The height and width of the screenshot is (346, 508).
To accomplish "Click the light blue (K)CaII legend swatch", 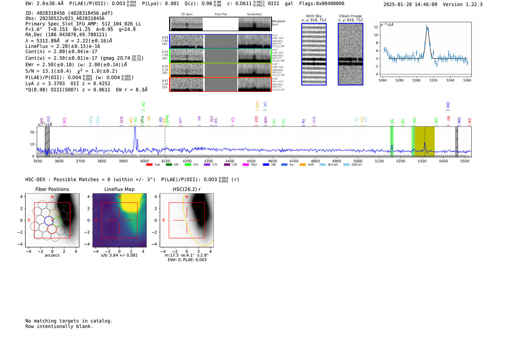I will (x=323, y=165).
